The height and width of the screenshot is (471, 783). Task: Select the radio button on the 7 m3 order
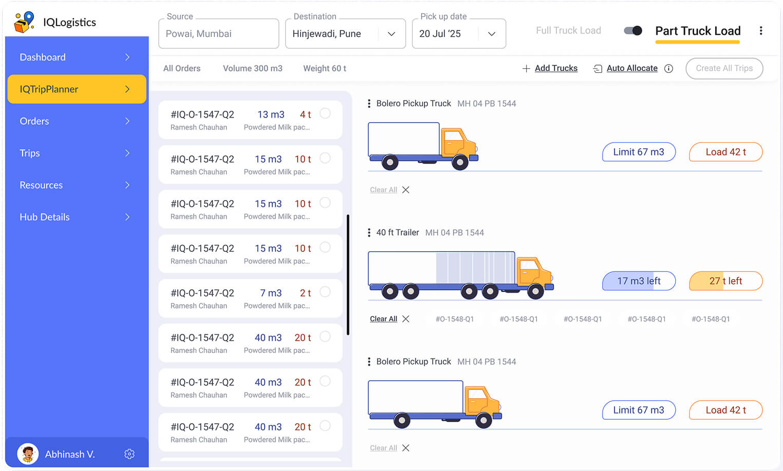[325, 292]
